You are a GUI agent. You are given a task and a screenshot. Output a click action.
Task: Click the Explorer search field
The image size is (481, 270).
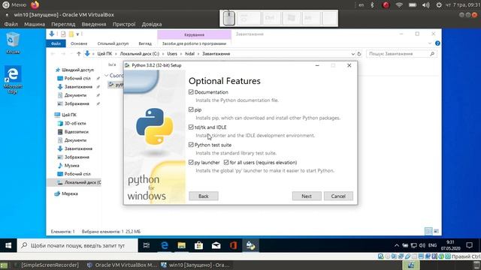point(401,54)
